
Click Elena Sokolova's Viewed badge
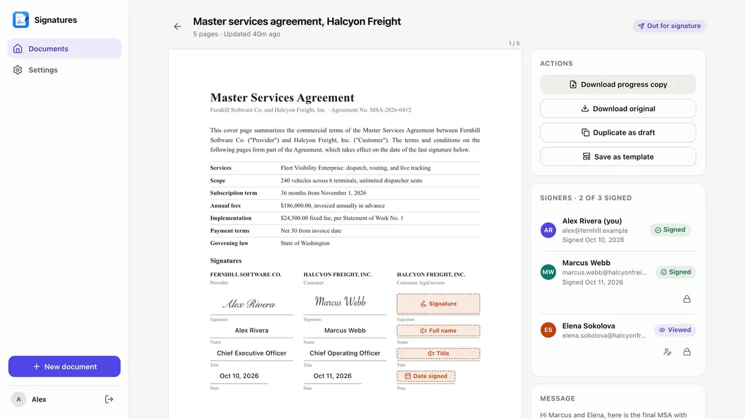click(x=675, y=330)
